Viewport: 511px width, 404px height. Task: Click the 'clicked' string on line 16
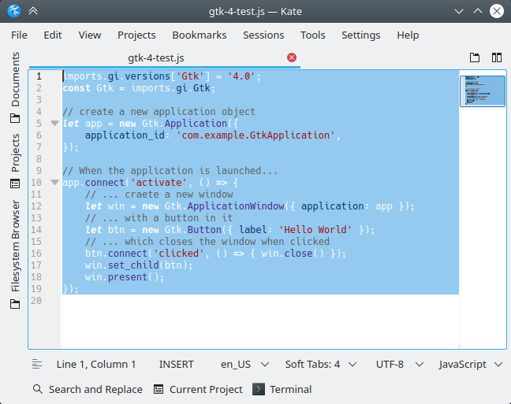pos(178,254)
